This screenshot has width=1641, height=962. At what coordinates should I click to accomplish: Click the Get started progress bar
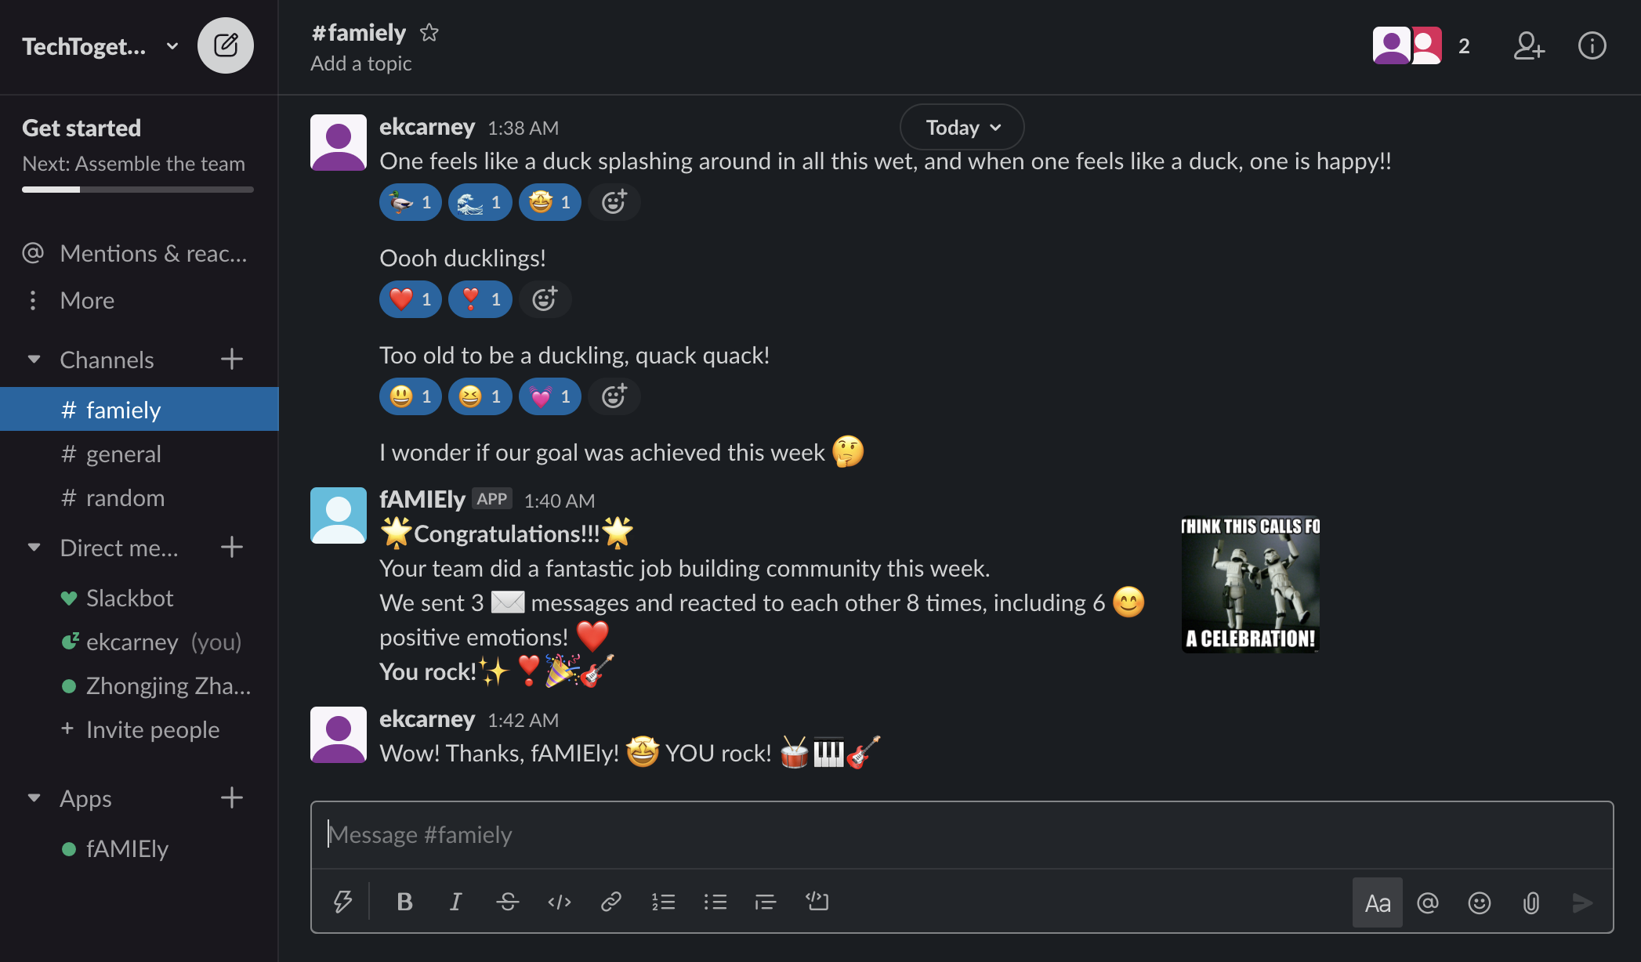click(x=137, y=190)
